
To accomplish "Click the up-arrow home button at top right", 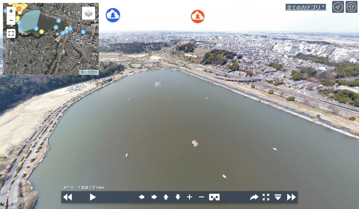I will click(352, 7).
